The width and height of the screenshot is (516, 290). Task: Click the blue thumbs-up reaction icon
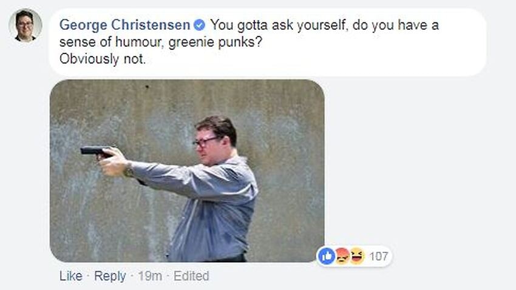327,256
